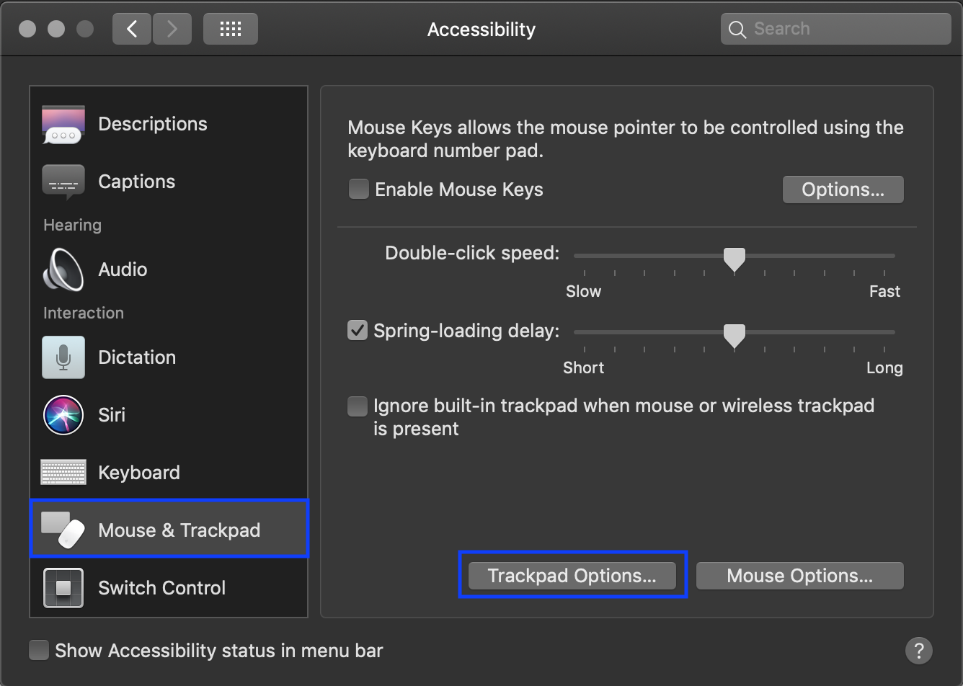
Task: Open Mouse Keys Options button
Action: (x=842, y=190)
